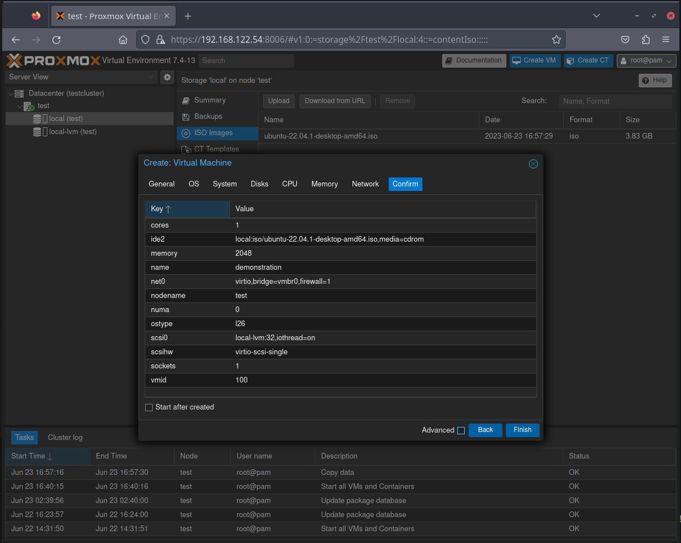
Task: Enable the Start after created checkbox
Action: pos(149,407)
